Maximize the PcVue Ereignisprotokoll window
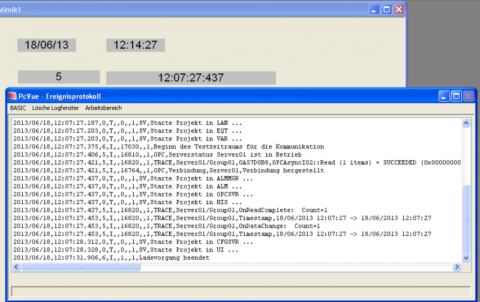This screenshot has width=480, height=302. [x=456, y=96]
